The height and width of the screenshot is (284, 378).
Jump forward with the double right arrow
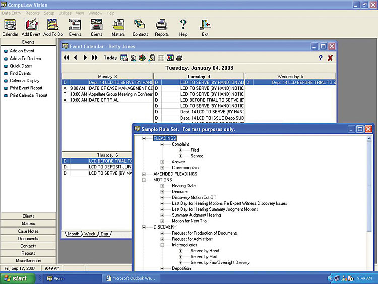pyautogui.click(x=94, y=58)
